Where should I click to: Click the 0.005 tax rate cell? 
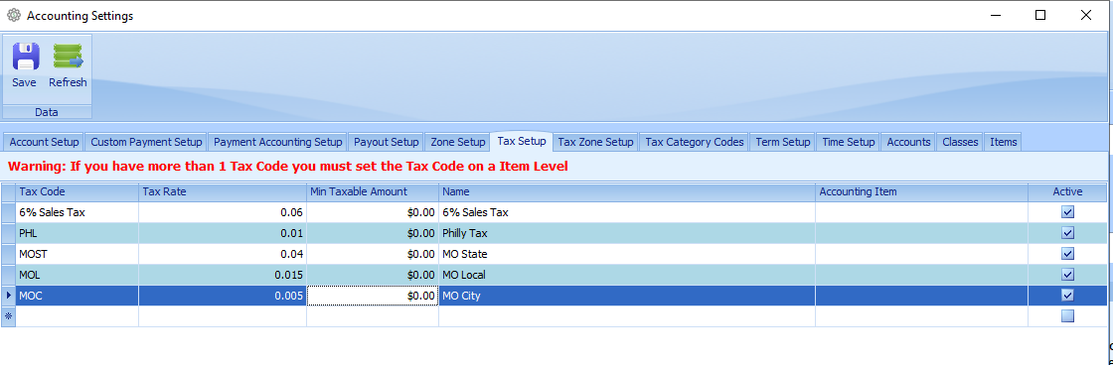[223, 295]
